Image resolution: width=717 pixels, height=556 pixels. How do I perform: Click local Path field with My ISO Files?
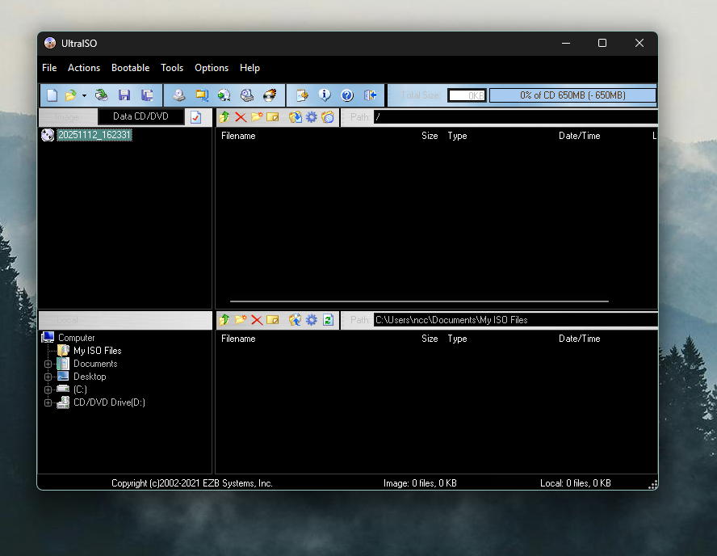(x=515, y=320)
